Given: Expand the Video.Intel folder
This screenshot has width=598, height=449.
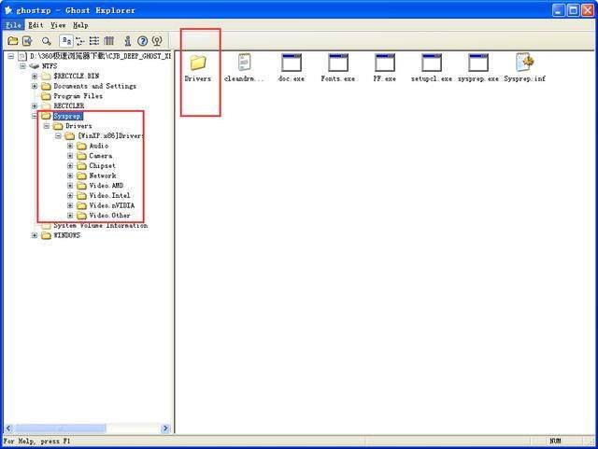Looking at the screenshot, I should 70,195.
